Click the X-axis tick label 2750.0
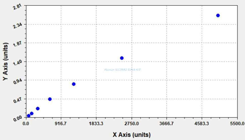Screen dimensions: 245x140 click(x=131, y=124)
